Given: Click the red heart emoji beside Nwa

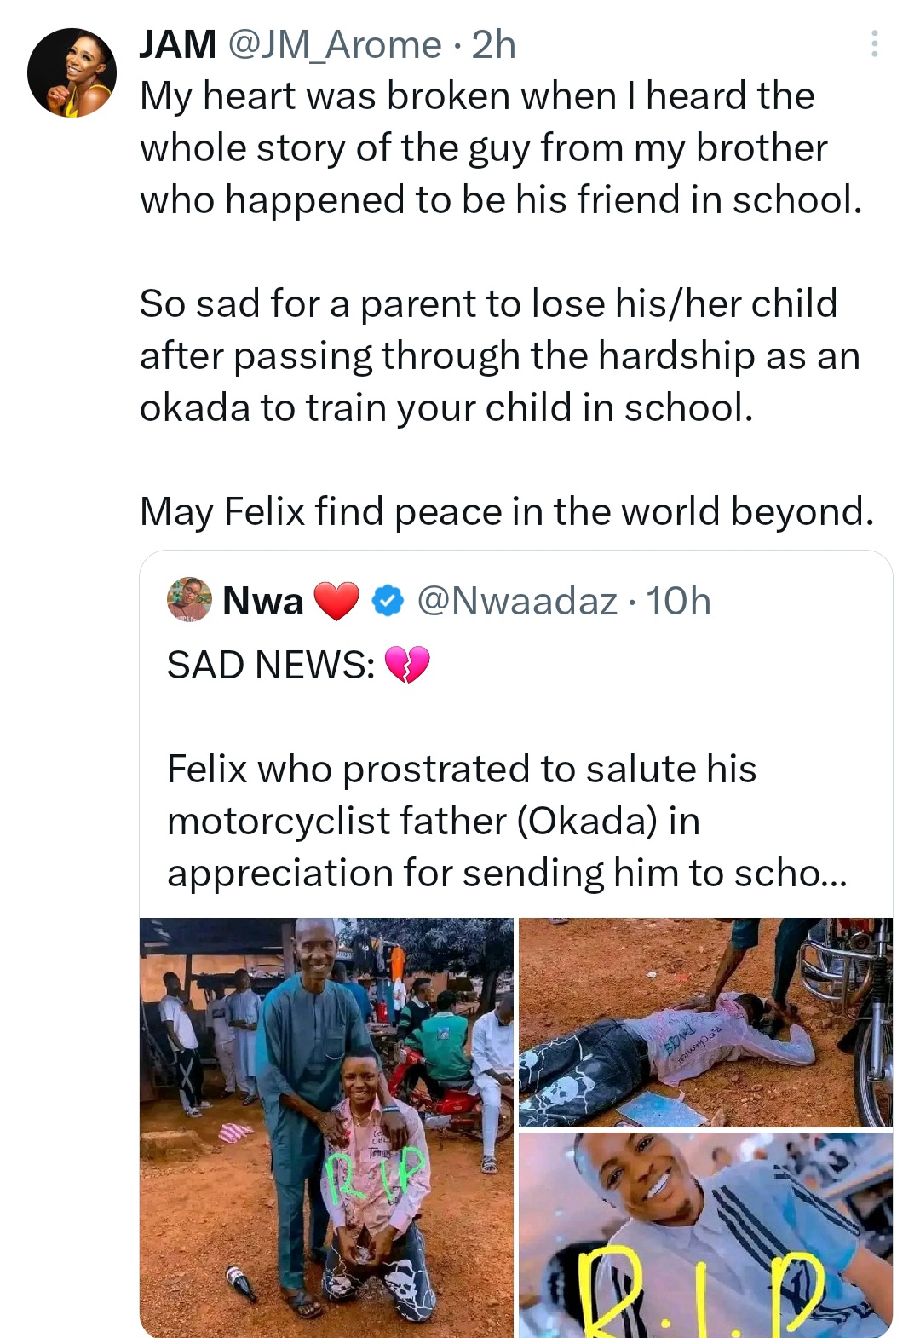Looking at the screenshot, I should 336,601.
